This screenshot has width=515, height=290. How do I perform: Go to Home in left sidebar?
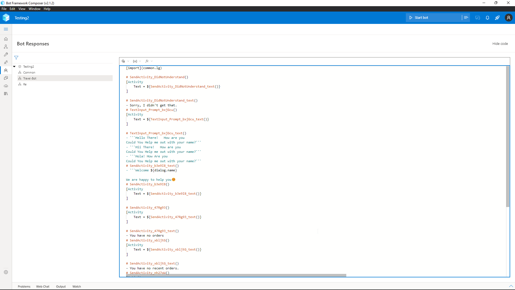coord(6,39)
